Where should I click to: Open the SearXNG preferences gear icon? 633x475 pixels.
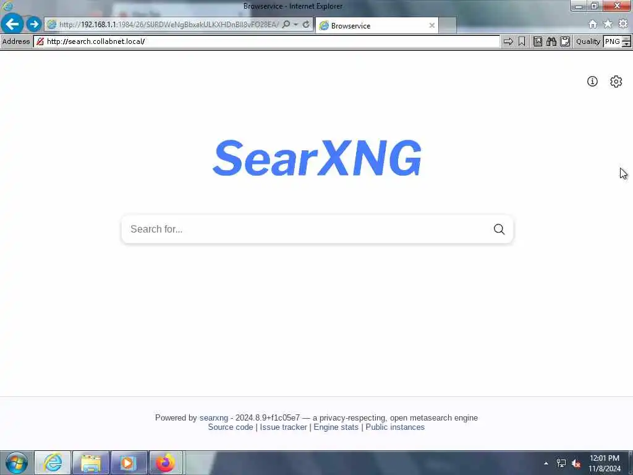tap(616, 82)
